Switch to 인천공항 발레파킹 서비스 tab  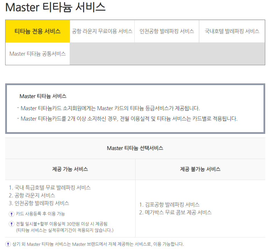[167, 31]
